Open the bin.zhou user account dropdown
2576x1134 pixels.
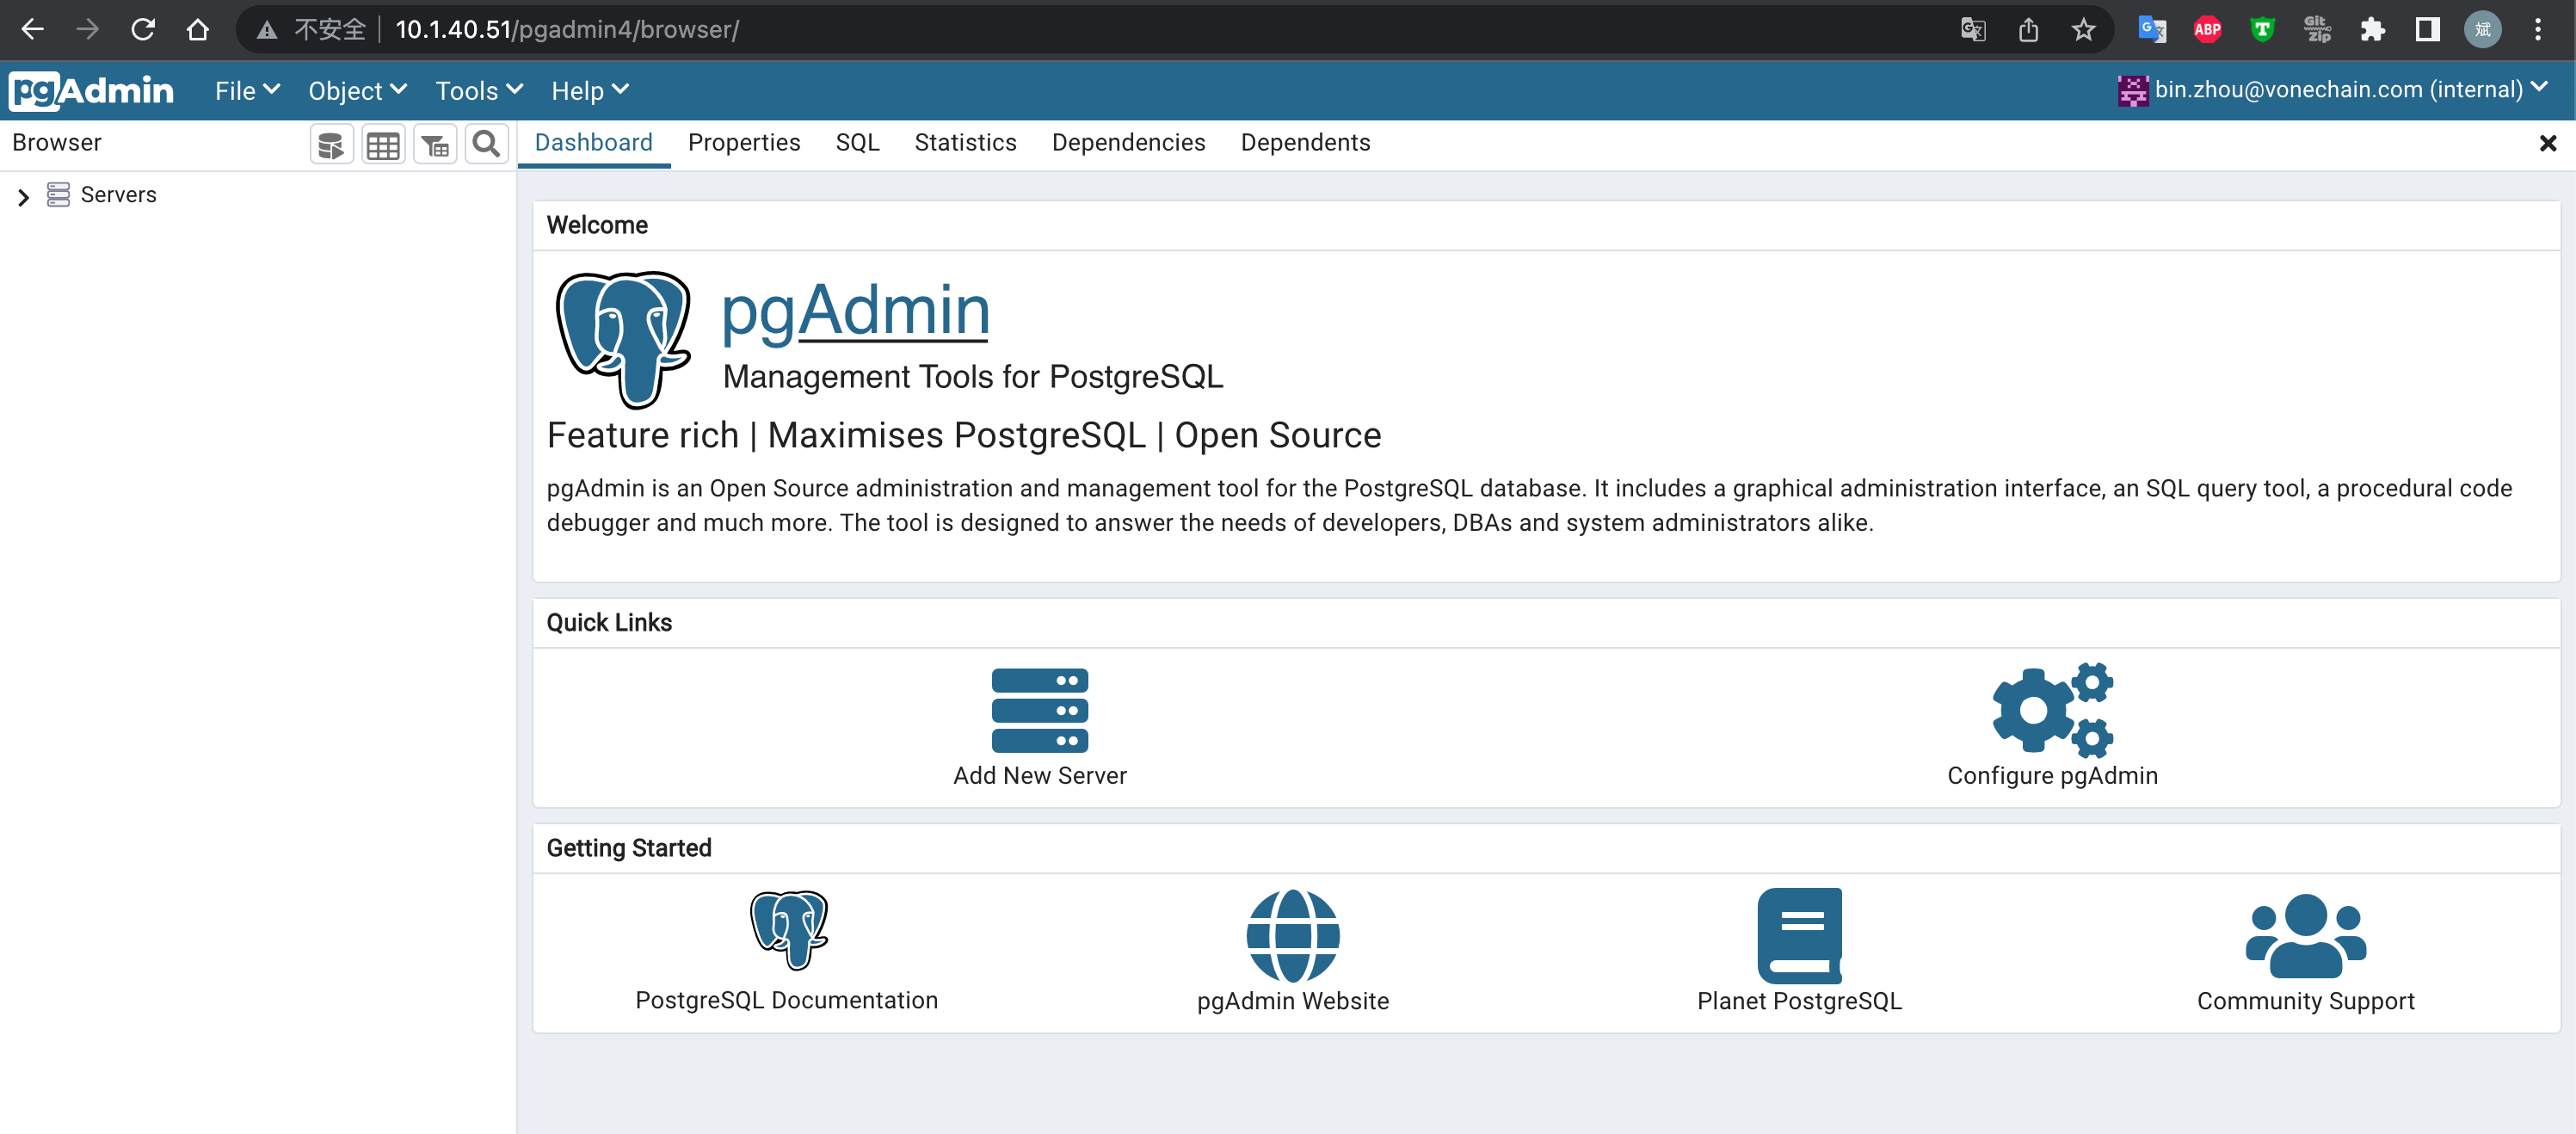coord(2333,90)
